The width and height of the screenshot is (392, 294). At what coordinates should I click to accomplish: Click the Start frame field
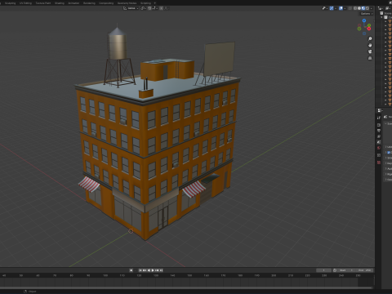click(346, 270)
